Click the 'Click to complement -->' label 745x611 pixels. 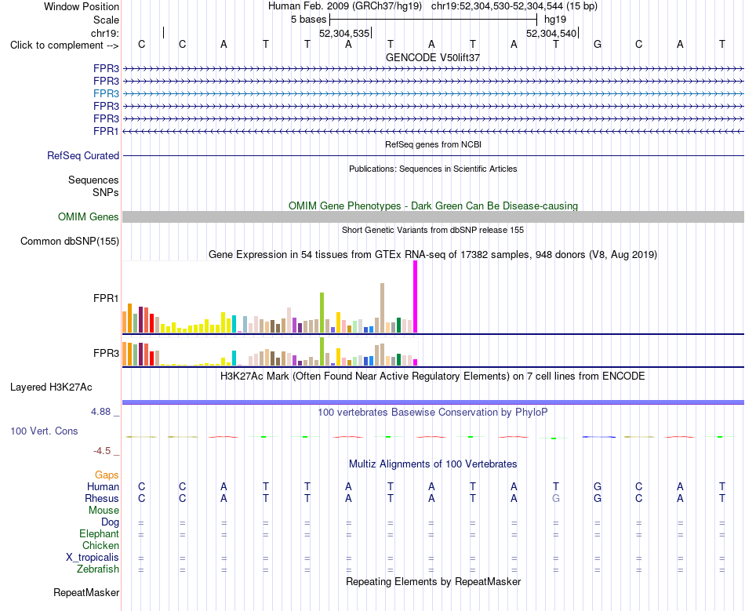click(64, 45)
